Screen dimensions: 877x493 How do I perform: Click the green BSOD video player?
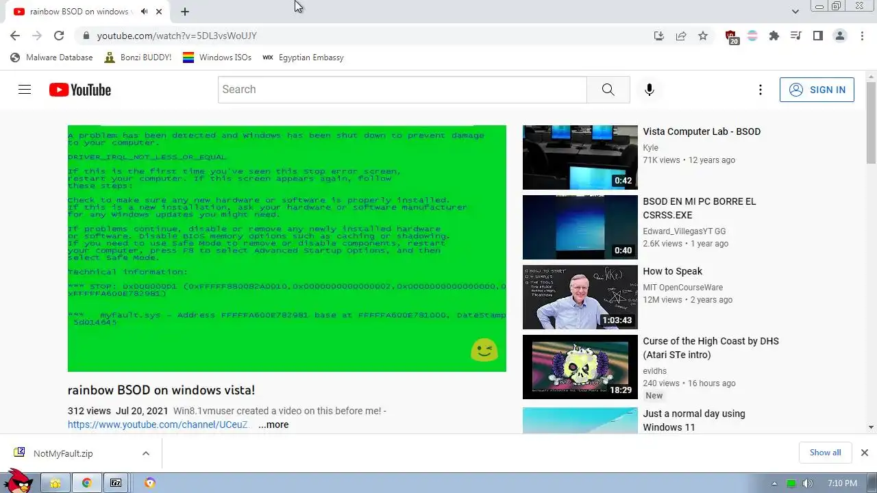click(287, 249)
